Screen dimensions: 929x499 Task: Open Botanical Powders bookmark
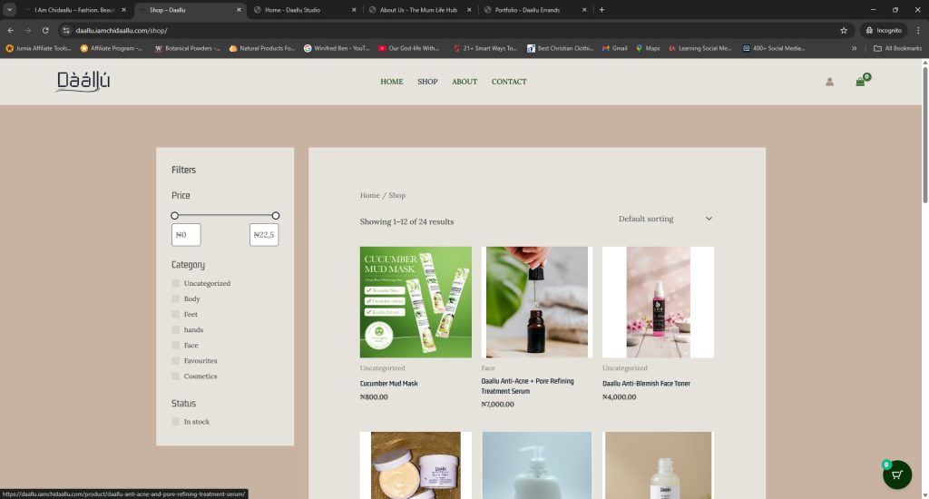187,49
